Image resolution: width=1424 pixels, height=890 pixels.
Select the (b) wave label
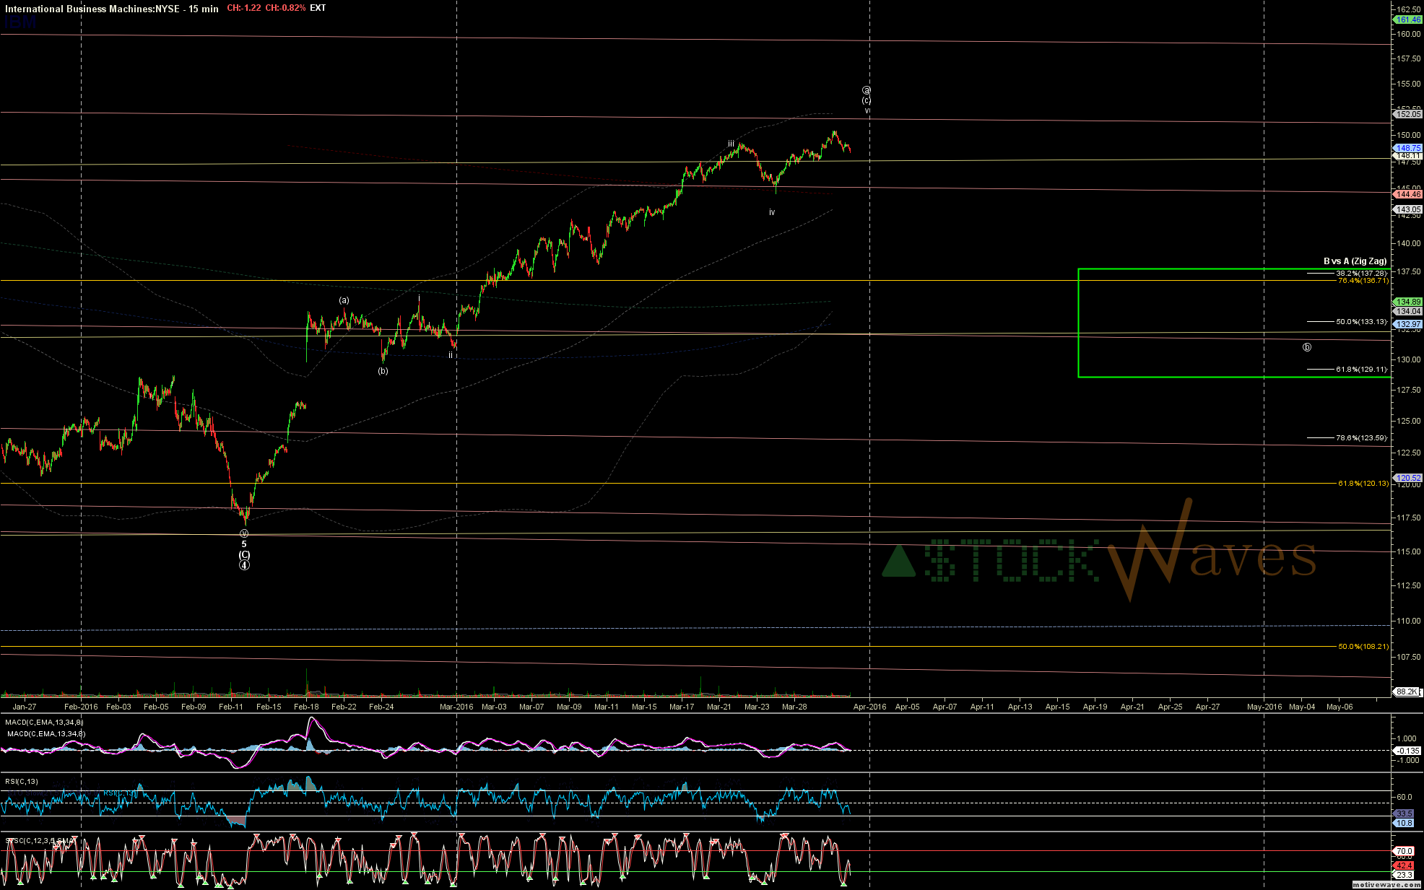click(x=383, y=371)
